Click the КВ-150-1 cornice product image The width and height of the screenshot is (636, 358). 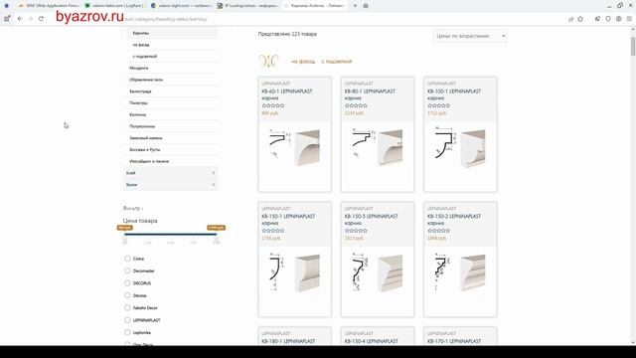click(295, 272)
